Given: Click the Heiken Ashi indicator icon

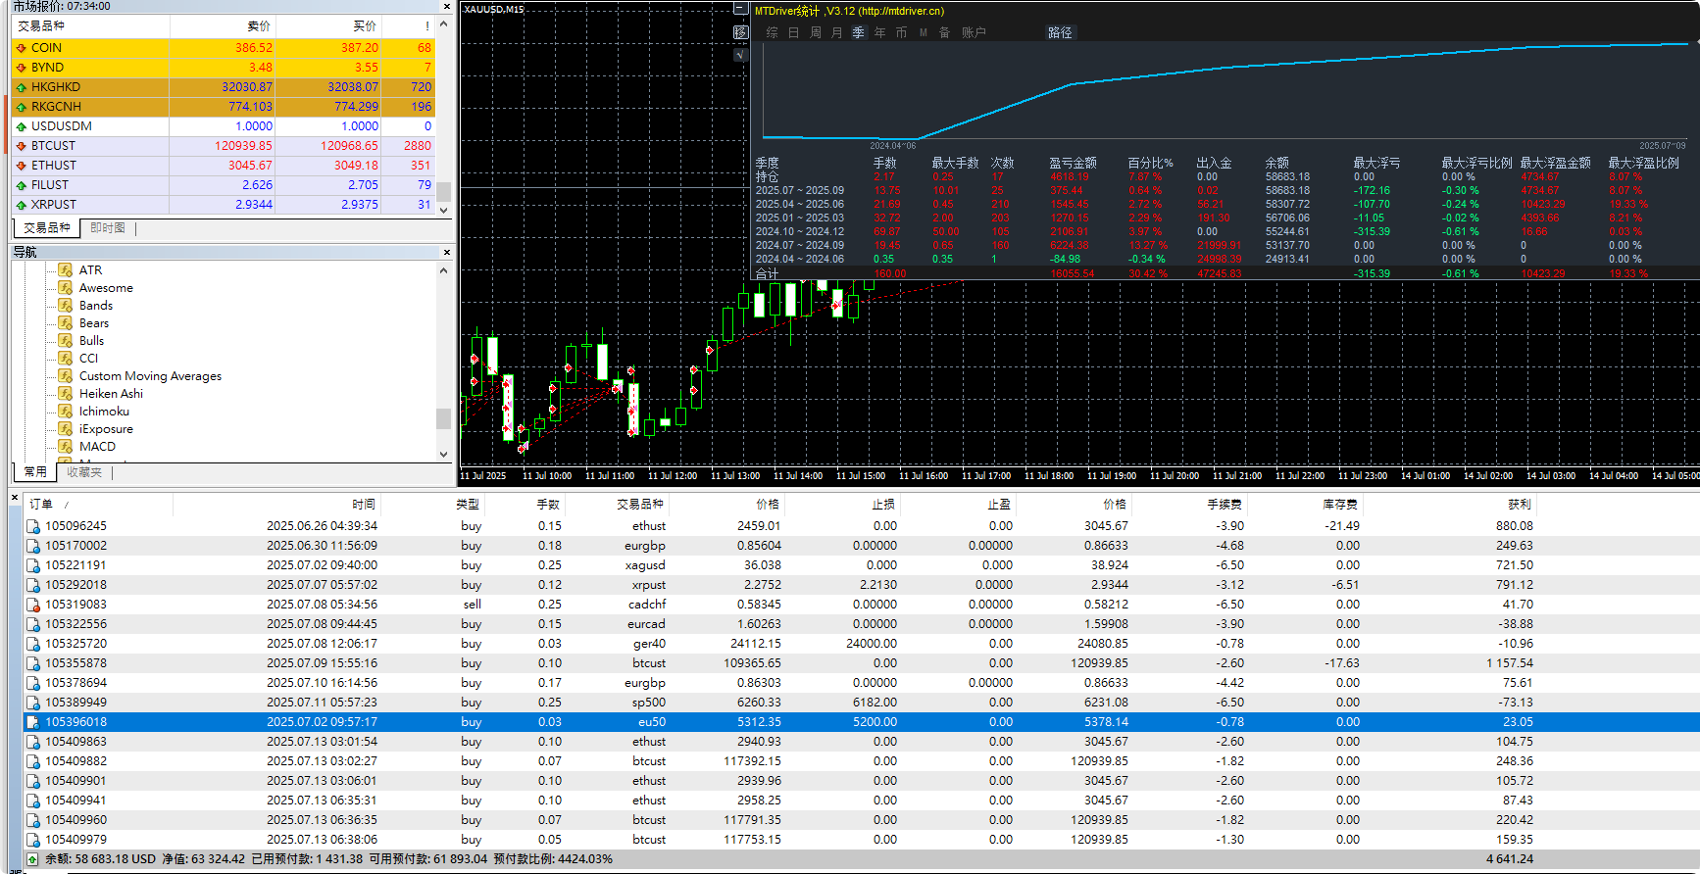Looking at the screenshot, I should (66, 393).
